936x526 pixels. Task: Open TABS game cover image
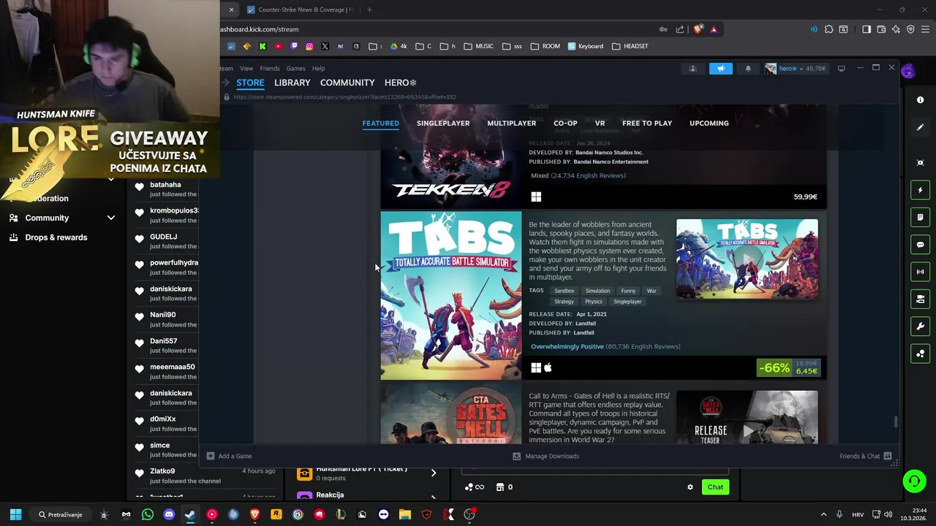pos(451,296)
